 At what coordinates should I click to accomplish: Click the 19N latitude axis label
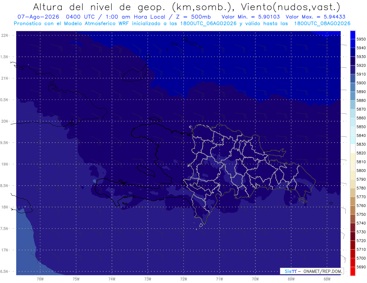(5, 164)
